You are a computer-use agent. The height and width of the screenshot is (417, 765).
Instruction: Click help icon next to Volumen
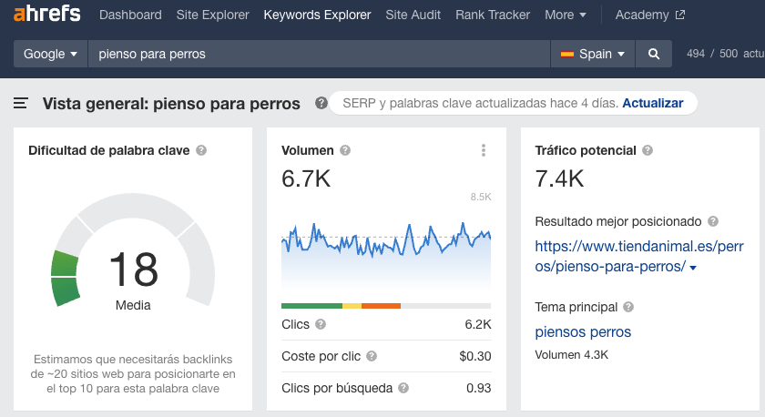[345, 150]
